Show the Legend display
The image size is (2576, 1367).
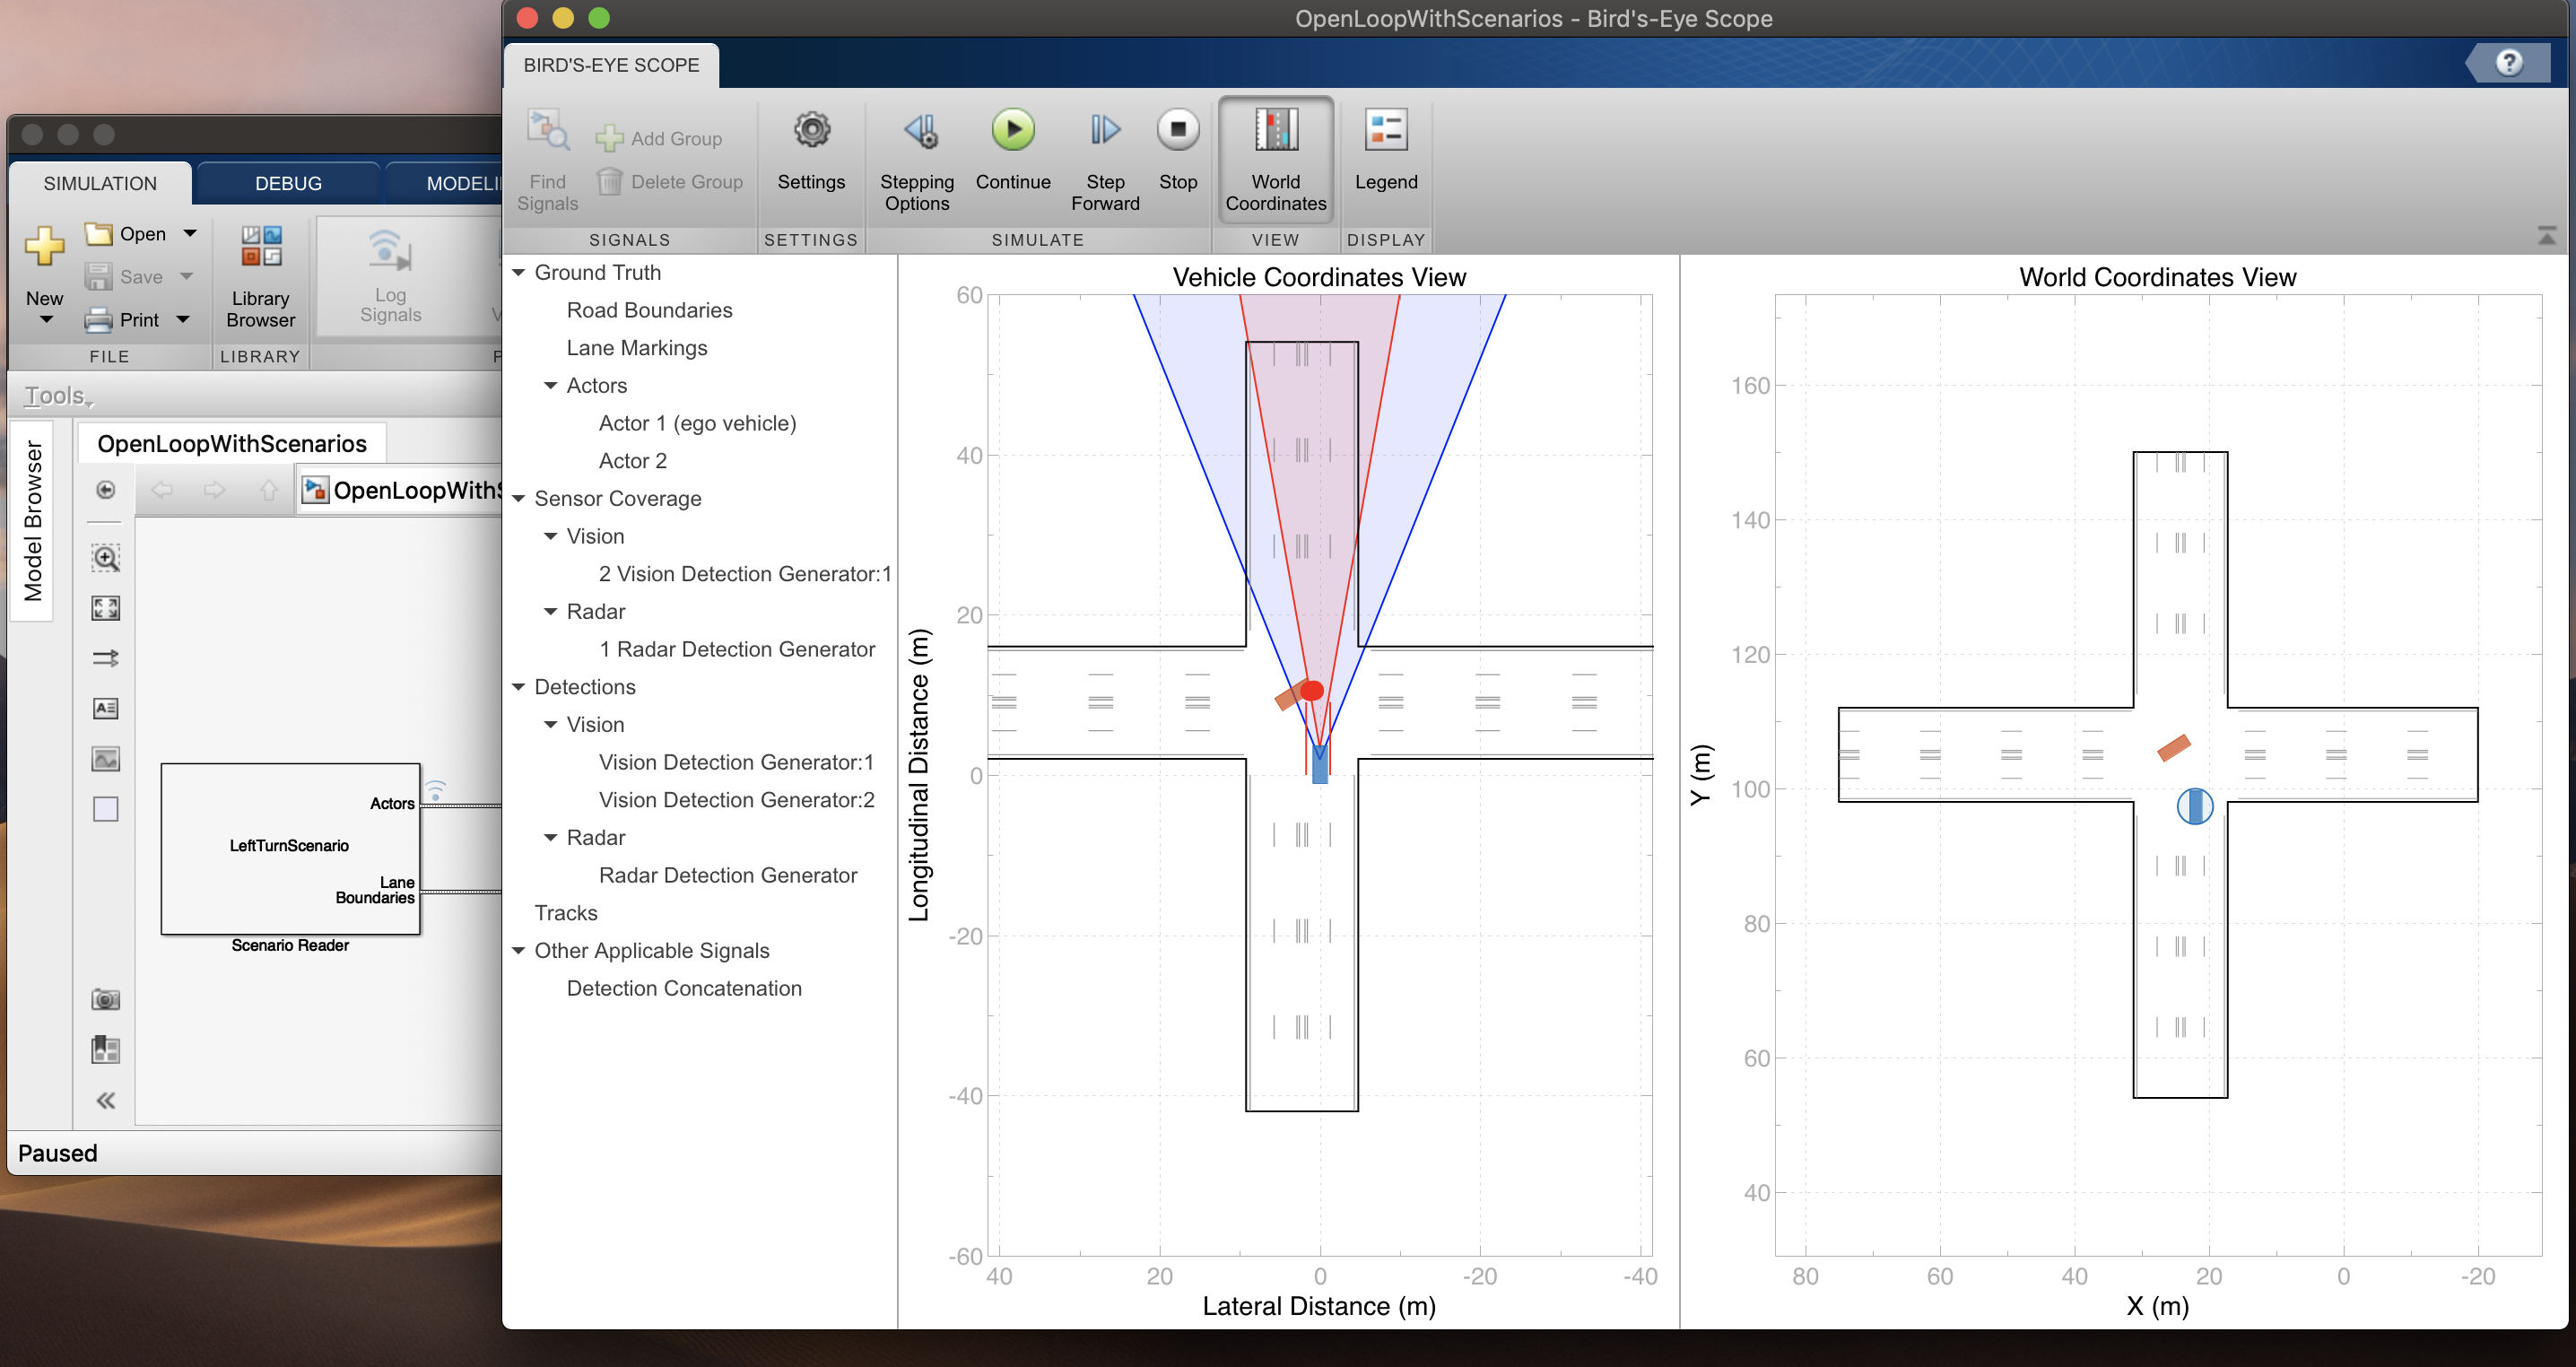[1385, 131]
